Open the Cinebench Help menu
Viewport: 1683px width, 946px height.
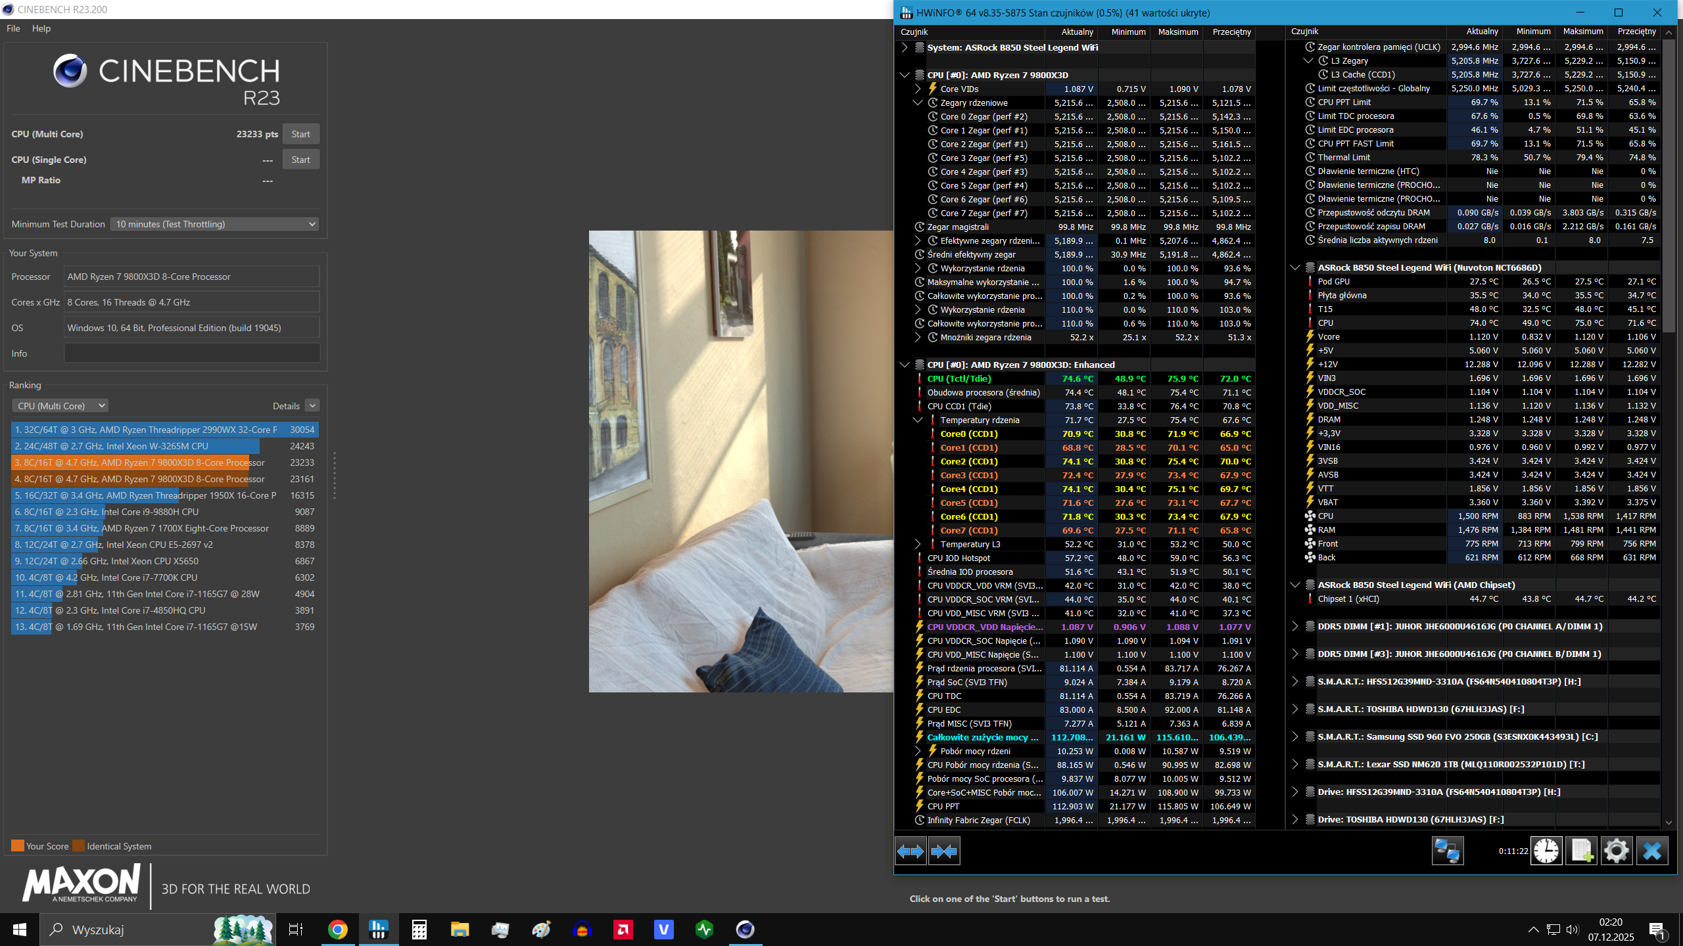point(41,28)
